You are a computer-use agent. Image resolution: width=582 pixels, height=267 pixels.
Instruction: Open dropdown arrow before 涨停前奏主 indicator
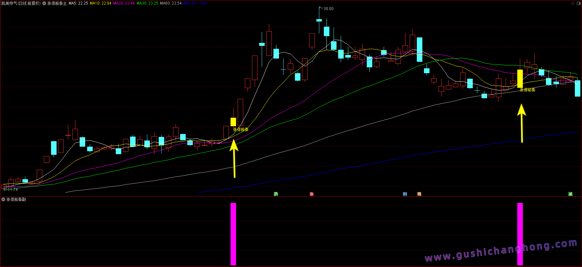tap(44, 3)
